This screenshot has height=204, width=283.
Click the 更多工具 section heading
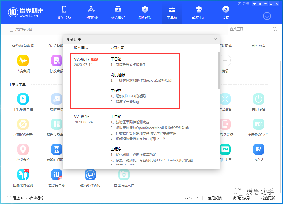tap(19, 85)
